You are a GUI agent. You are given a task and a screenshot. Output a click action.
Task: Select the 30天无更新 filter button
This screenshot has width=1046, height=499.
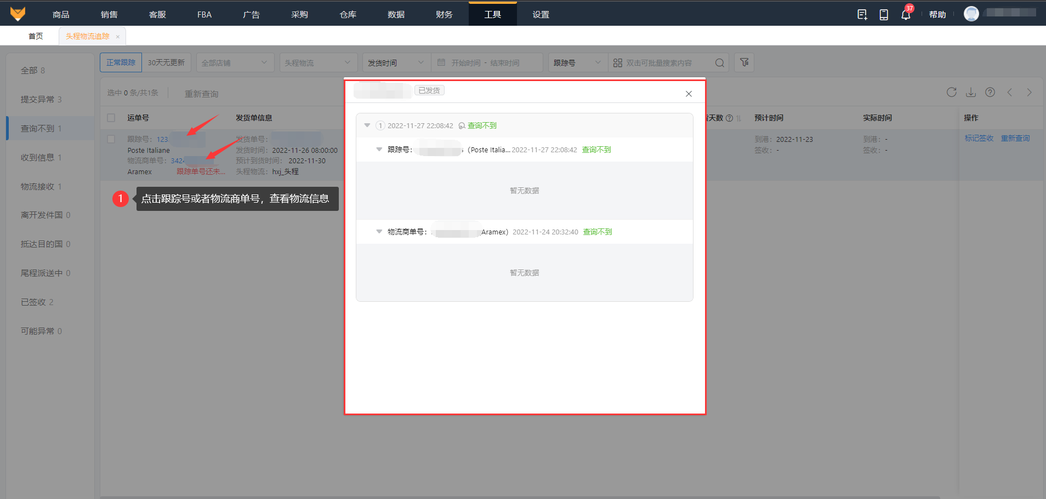[x=166, y=62]
